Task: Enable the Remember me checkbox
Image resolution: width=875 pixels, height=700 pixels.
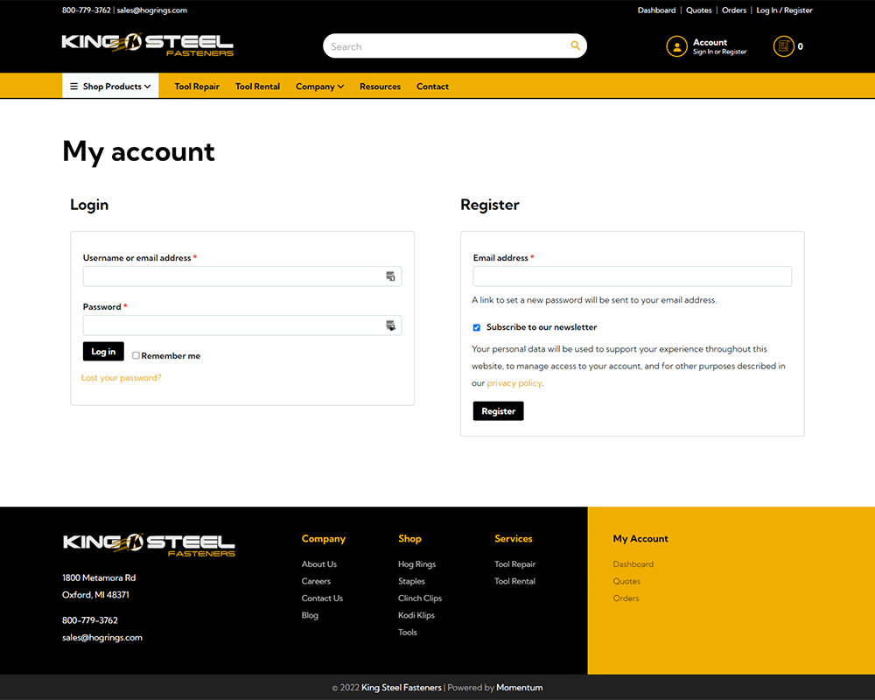Action: click(x=136, y=355)
